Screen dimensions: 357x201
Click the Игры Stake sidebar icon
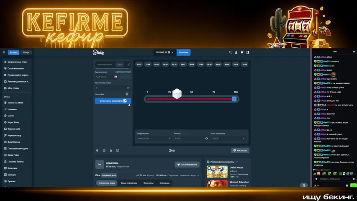pyautogui.click(x=5, y=122)
